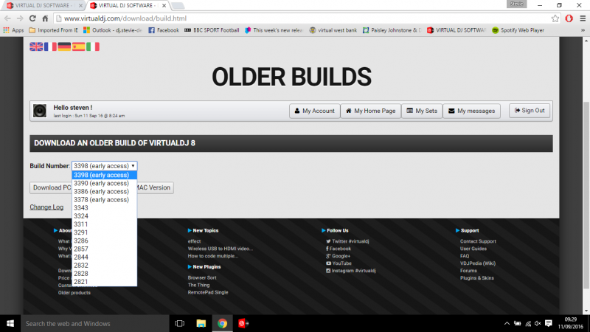
Task: Pick build 2821 in the dropdown
Action: (x=105, y=282)
